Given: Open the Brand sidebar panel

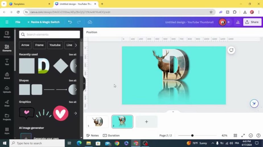Looking at the screenshot, I should (7, 75).
